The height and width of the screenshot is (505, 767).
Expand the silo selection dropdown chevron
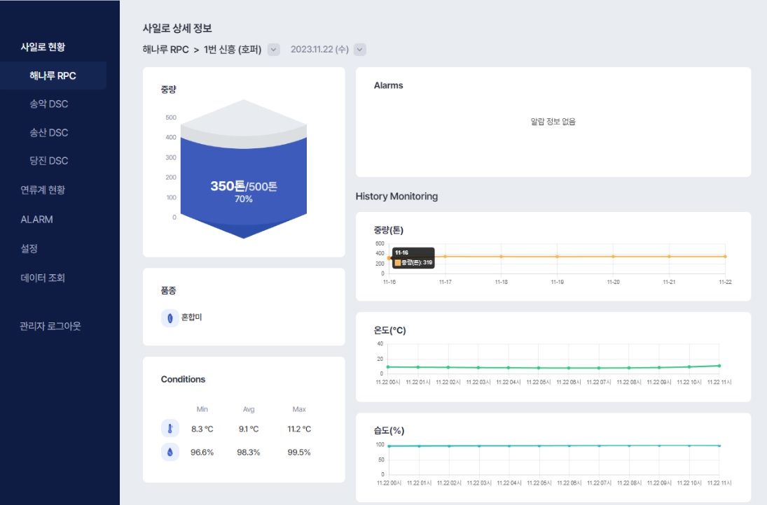click(274, 50)
